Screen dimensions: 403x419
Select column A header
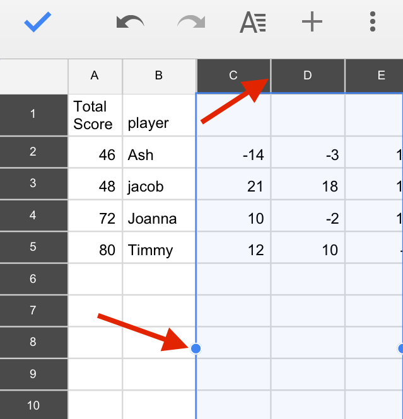point(95,76)
